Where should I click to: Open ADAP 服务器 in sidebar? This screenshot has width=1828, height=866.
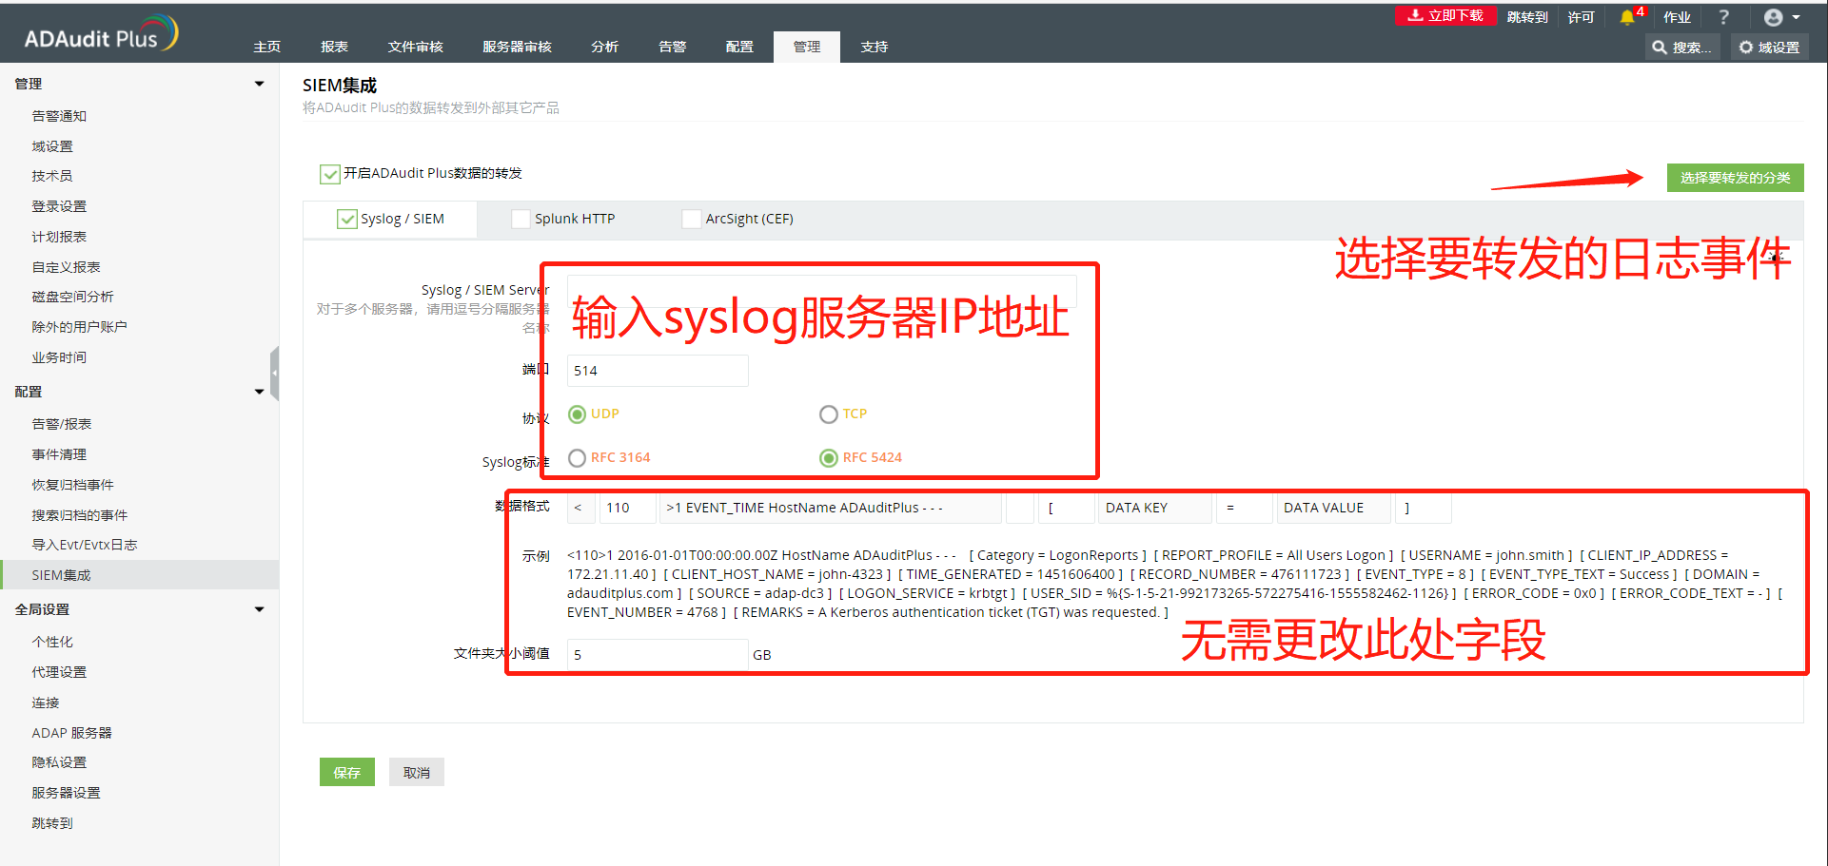(71, 733)
